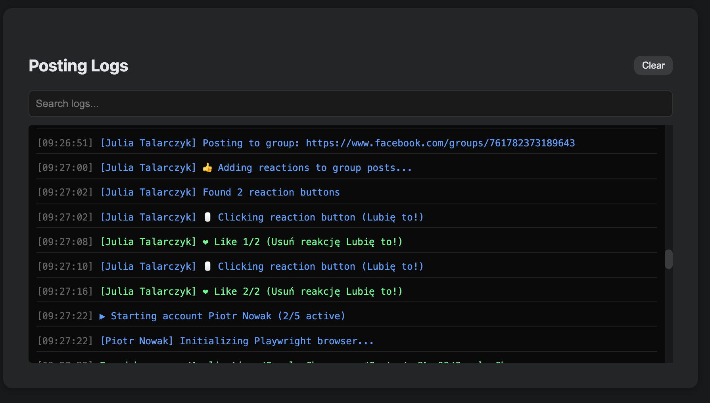Click the 09:27:00 timestamp
710x403 pixels.
coord(65,168)
